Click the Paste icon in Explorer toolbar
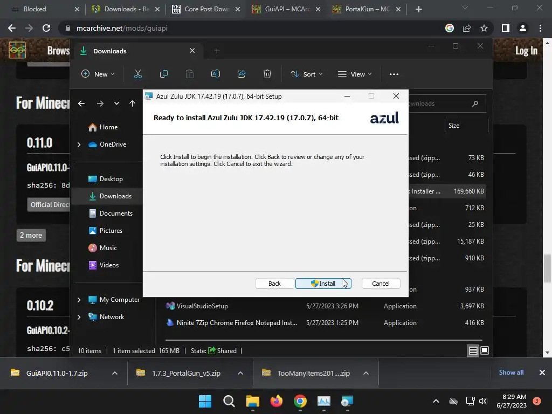 coord(189,74)
